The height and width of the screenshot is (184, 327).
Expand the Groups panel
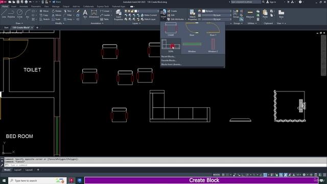click(x=238, y=24)
